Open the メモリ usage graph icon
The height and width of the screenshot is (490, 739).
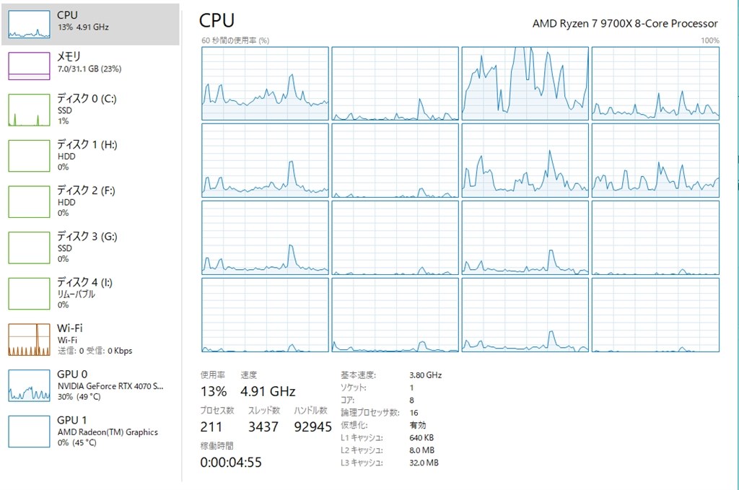coord(29,66)
